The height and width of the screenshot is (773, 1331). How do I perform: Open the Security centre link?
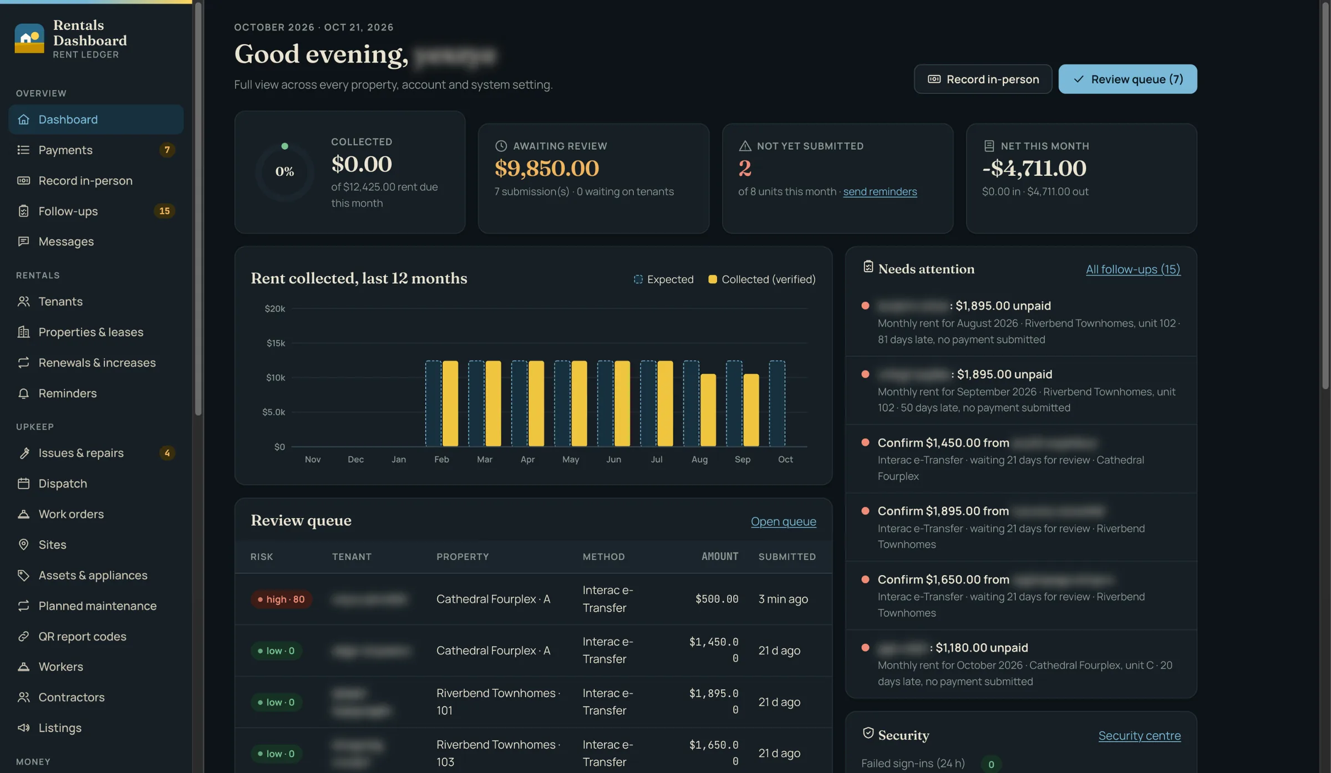(x=1139, y=736)
